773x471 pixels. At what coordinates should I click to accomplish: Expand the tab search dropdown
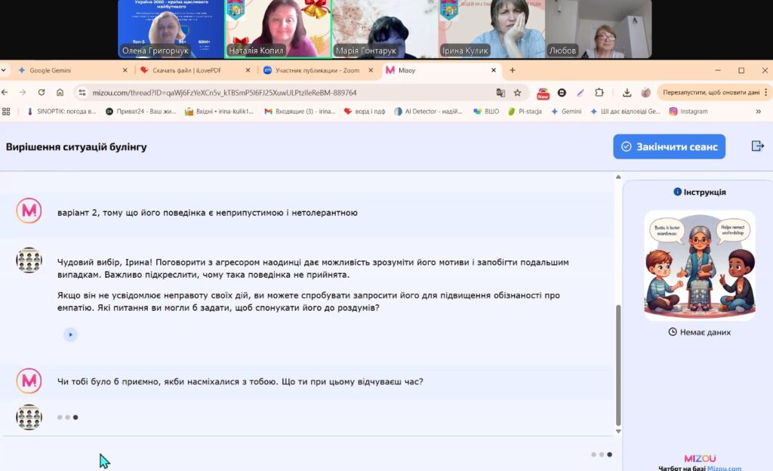pyautogui.click(x=4, y=70)
